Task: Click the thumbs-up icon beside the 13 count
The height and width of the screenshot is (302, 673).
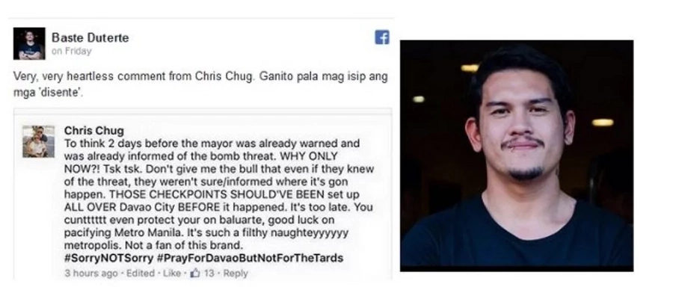Action: pyautogui.click(x=196, y=273)
